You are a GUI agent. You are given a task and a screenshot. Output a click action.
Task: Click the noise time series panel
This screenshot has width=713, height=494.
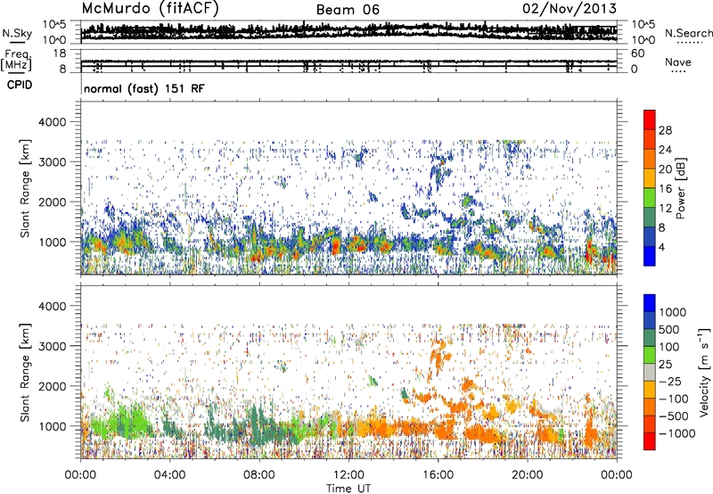point(348,32)
